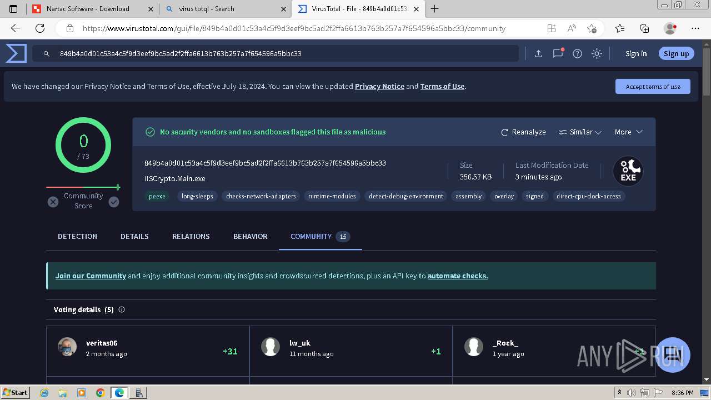Click the search magnifier icon in VirusTotal bar

(47, 54)
